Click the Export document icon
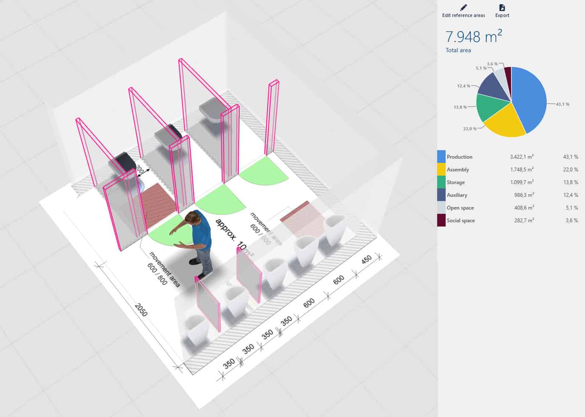The width and height of the screenshot is (585, 417). pyautogui.click(x=502, y=7)
